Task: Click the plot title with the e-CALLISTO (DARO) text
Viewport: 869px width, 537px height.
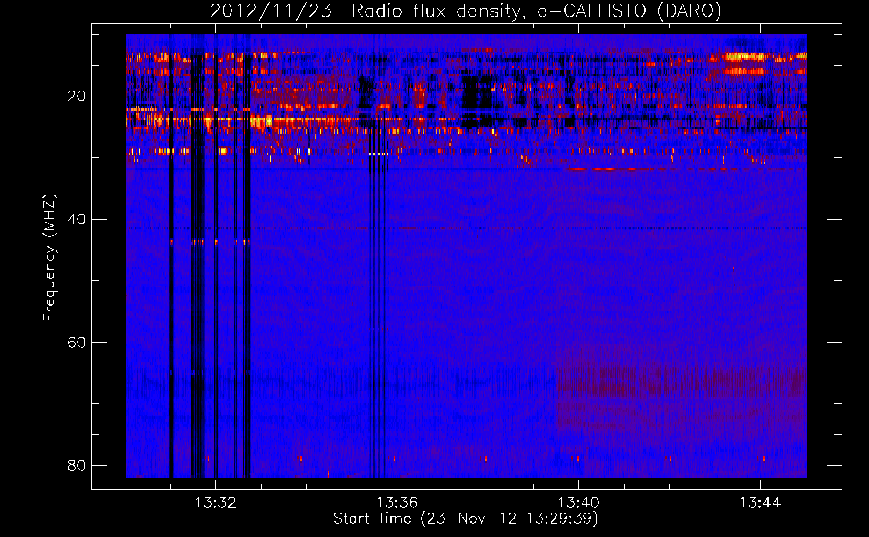Action: [x=466, y=11]
